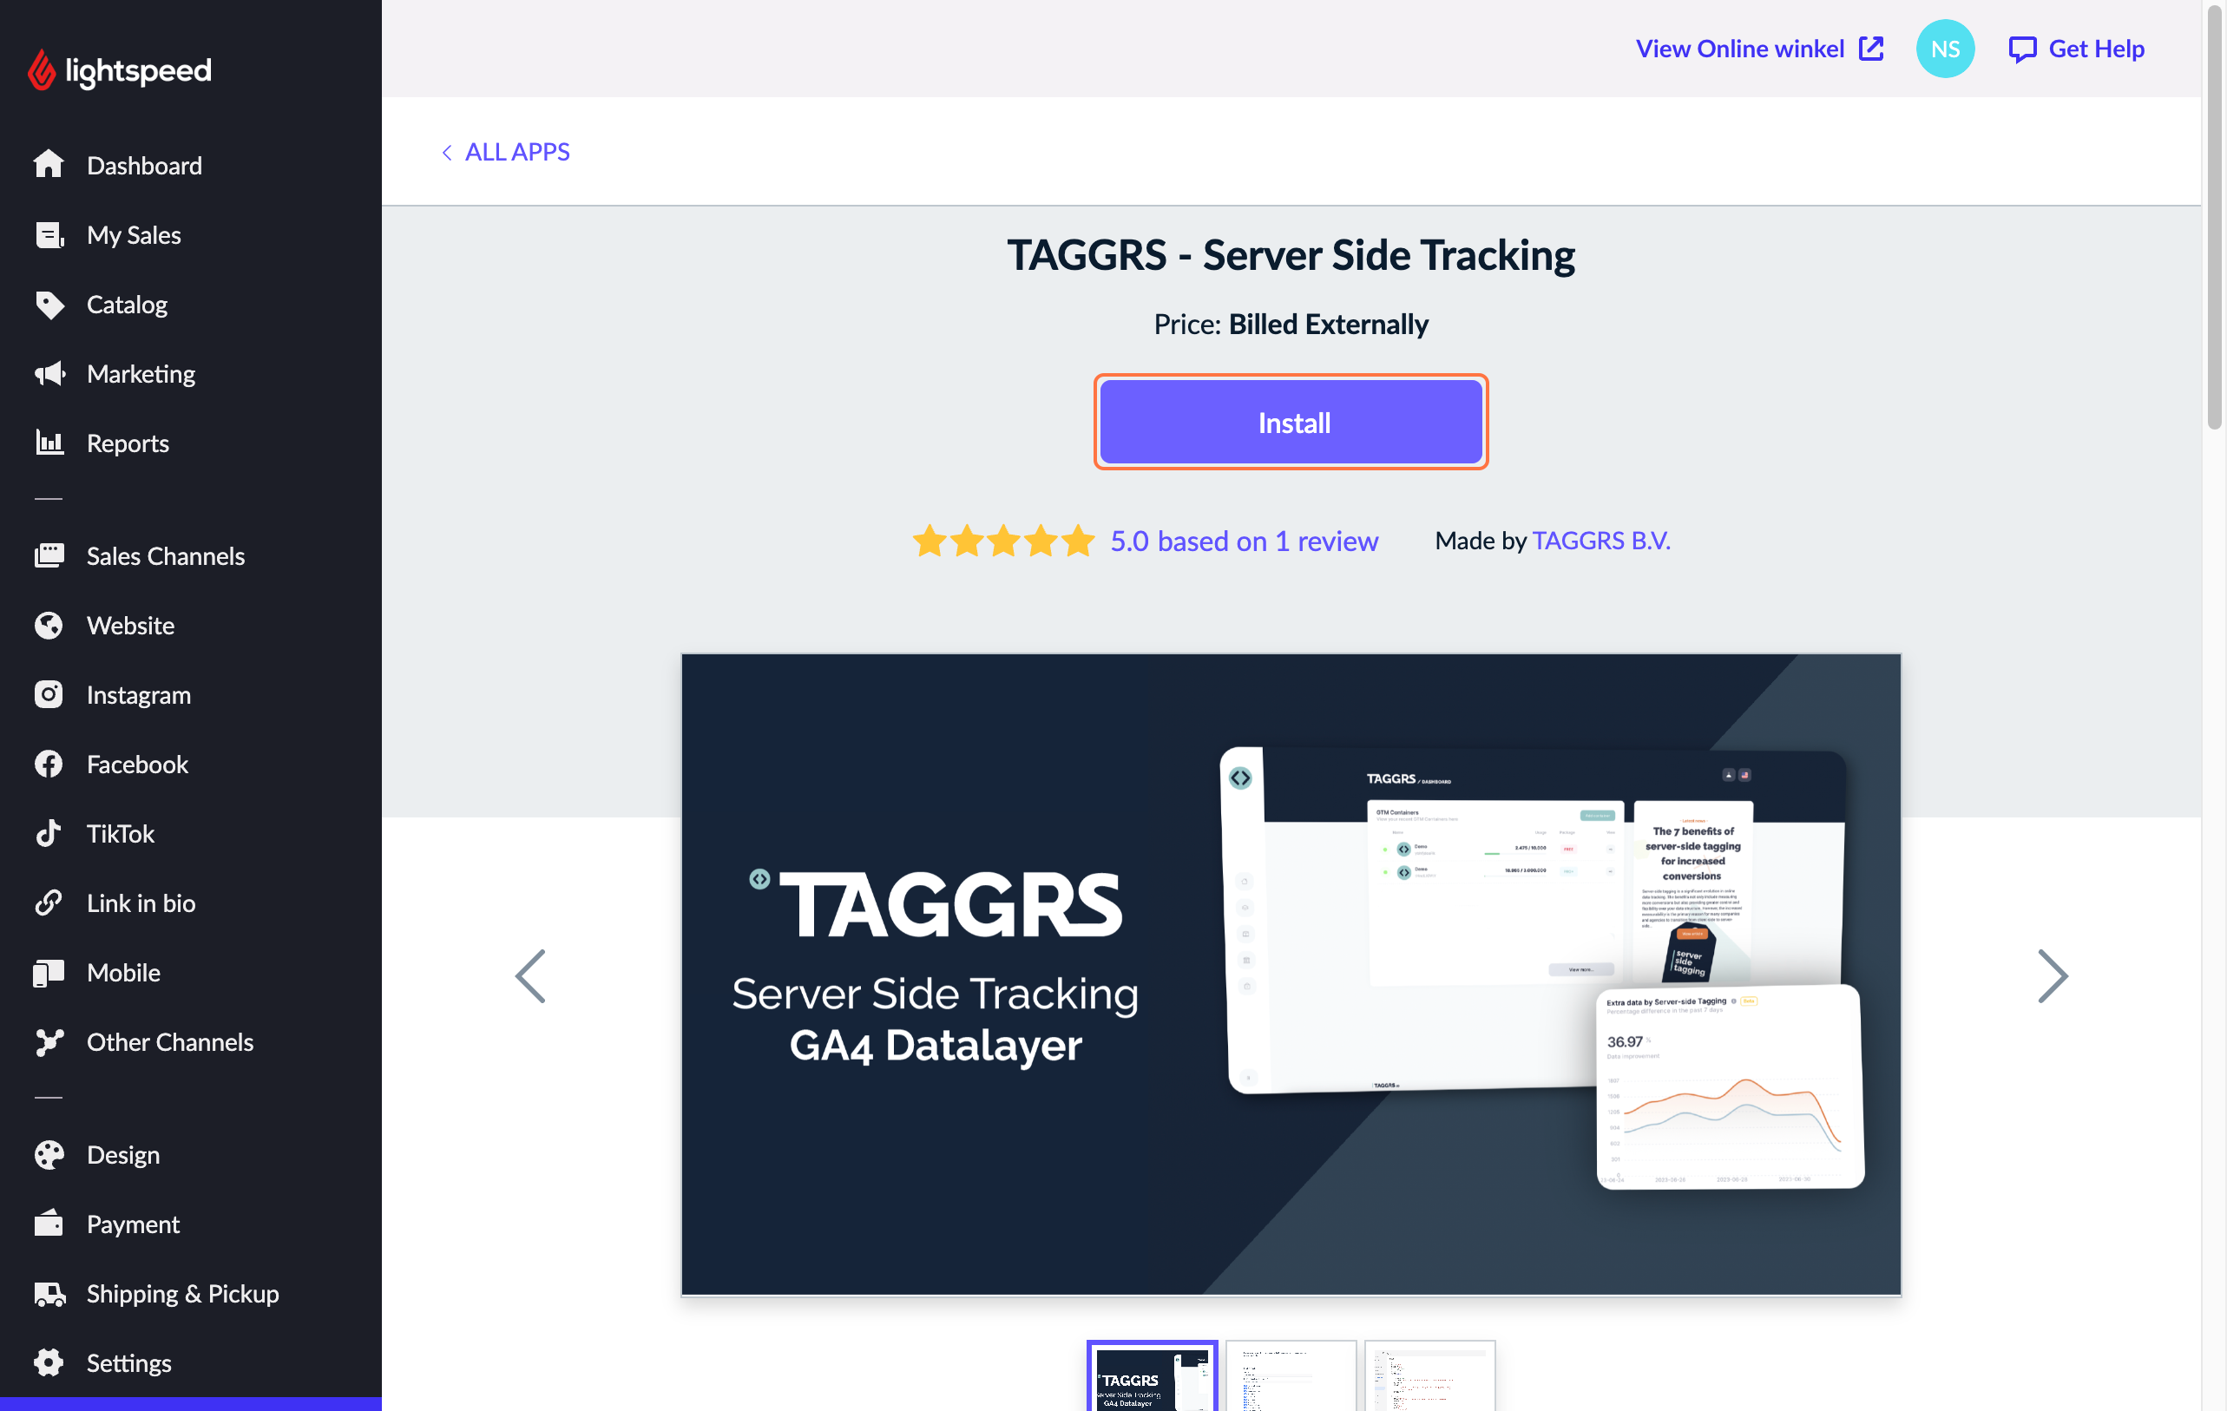The height and width of the screenshot is (1411, 2227).
Task: Click the Reports sidebar icon
Action: pos(50,442)
